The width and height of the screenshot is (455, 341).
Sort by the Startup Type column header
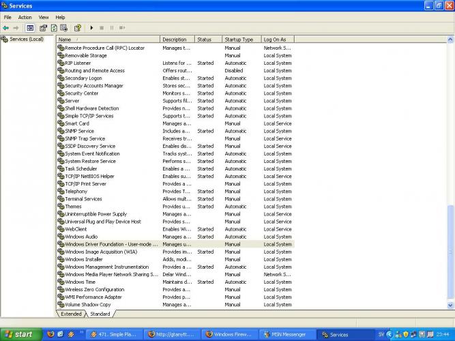241,40
